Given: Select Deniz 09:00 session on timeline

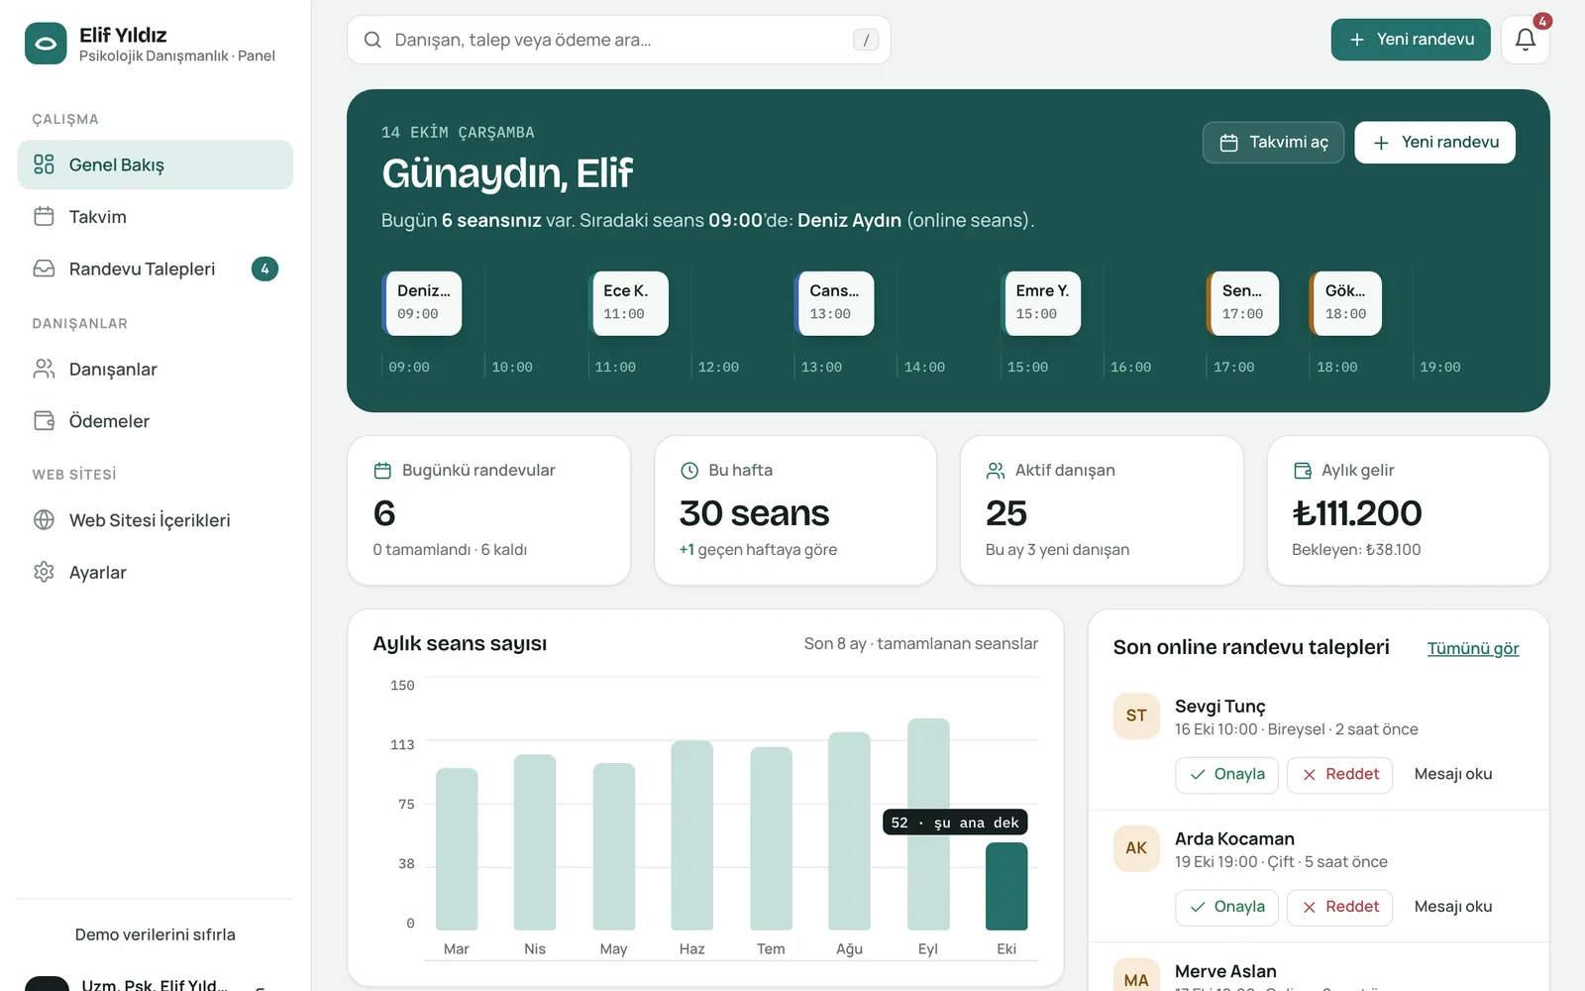Looking at the screenshot, I should pyautogui.click(x=422, y=303).
